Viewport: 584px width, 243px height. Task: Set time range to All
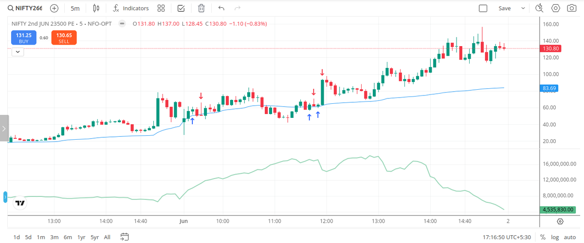point(107,237)
